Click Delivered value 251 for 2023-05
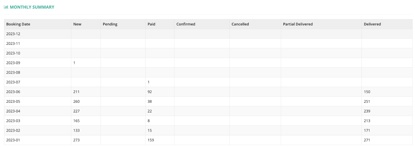Image resolution: width=415 pixels, height=148 pixels. (x=367, y=102)
